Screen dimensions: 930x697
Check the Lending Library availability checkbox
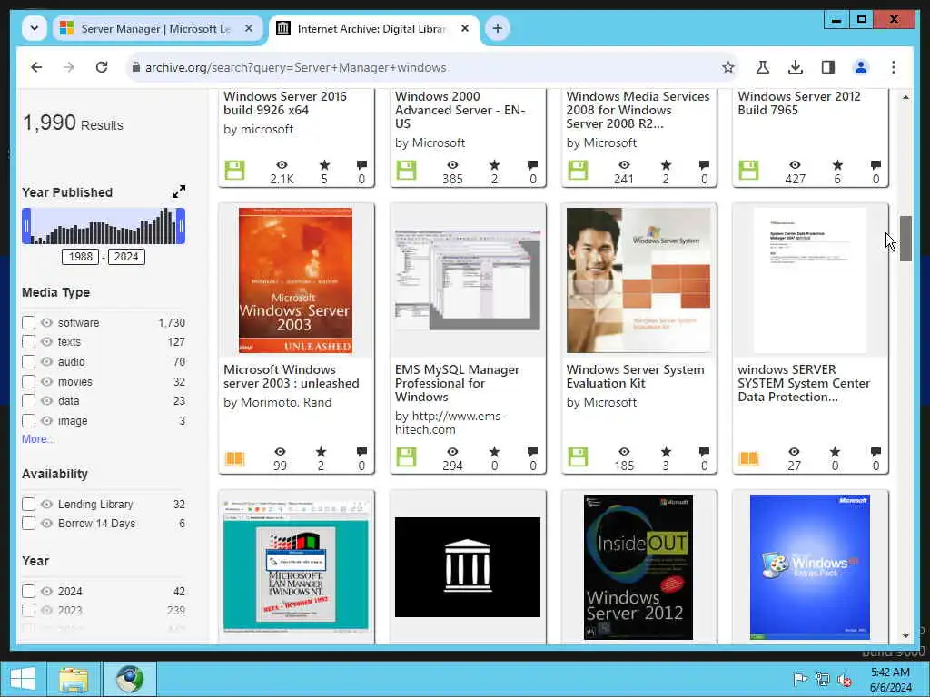click(28, 504)
